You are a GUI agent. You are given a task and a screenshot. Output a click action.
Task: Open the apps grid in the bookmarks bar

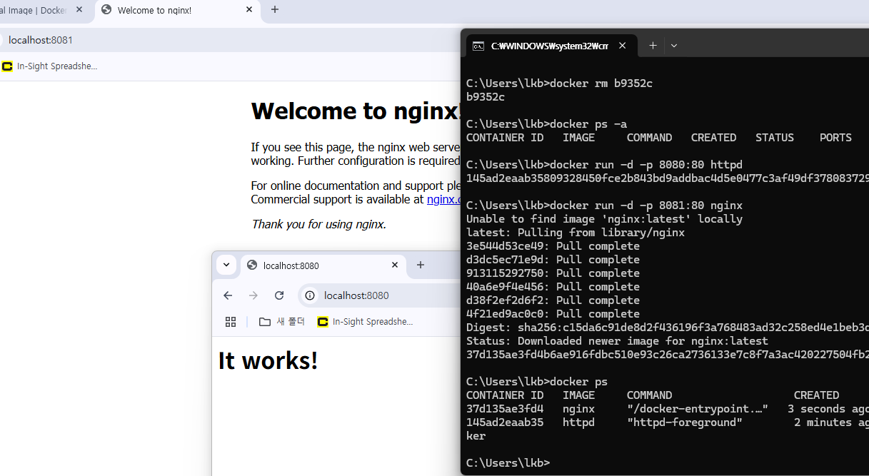[x=231, y=322]
